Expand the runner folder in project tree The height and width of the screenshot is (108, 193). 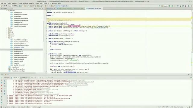pos(7,36)
